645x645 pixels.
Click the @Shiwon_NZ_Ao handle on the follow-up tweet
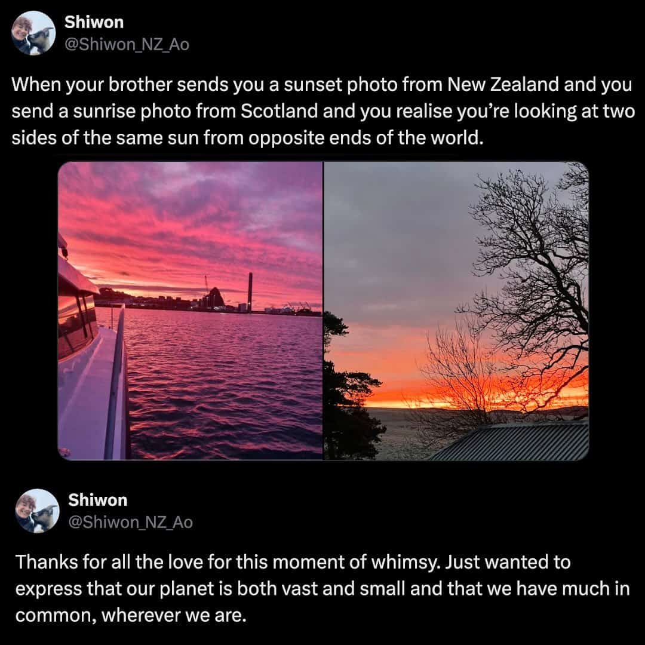click(x=130, y=521)
